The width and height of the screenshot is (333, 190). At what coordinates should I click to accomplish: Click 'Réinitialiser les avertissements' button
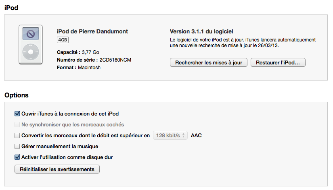pyautogui.click(x=57, y=169)
